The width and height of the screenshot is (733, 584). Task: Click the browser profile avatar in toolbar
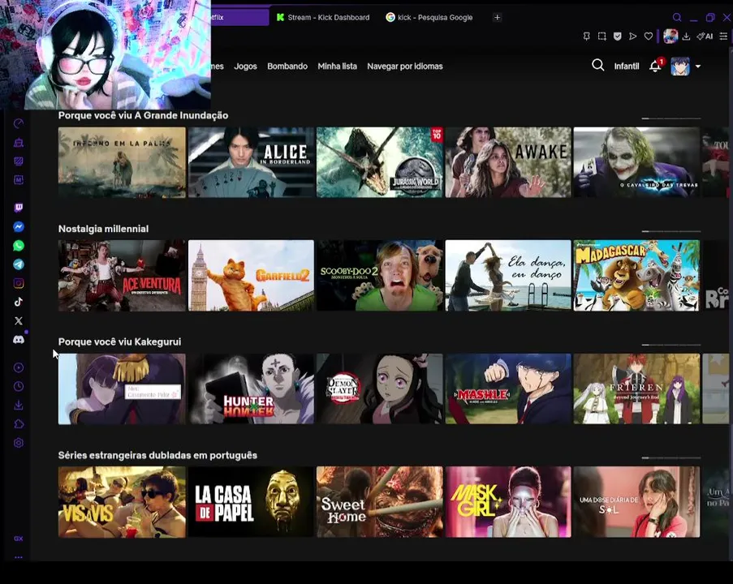click(670, 36)
